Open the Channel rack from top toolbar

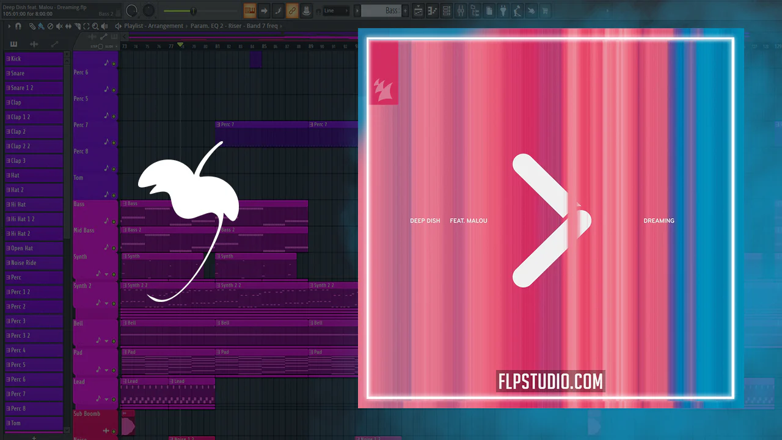447,10
